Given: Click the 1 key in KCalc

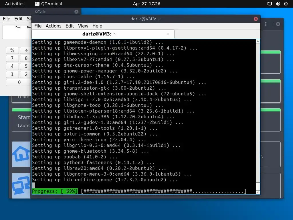Looking at the screenshot, I should pyautogui.click(x=12, y=74).
